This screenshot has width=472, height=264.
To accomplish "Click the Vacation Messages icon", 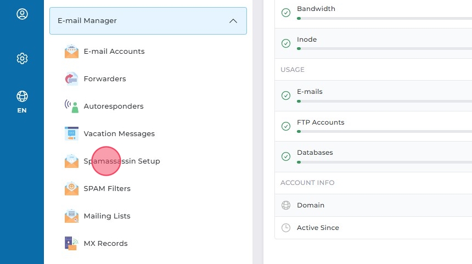I will pos(71,134).
